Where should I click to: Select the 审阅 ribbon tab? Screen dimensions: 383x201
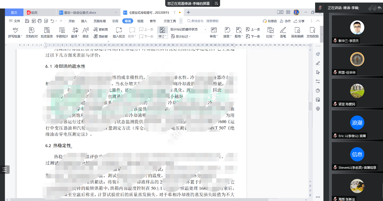128,21
